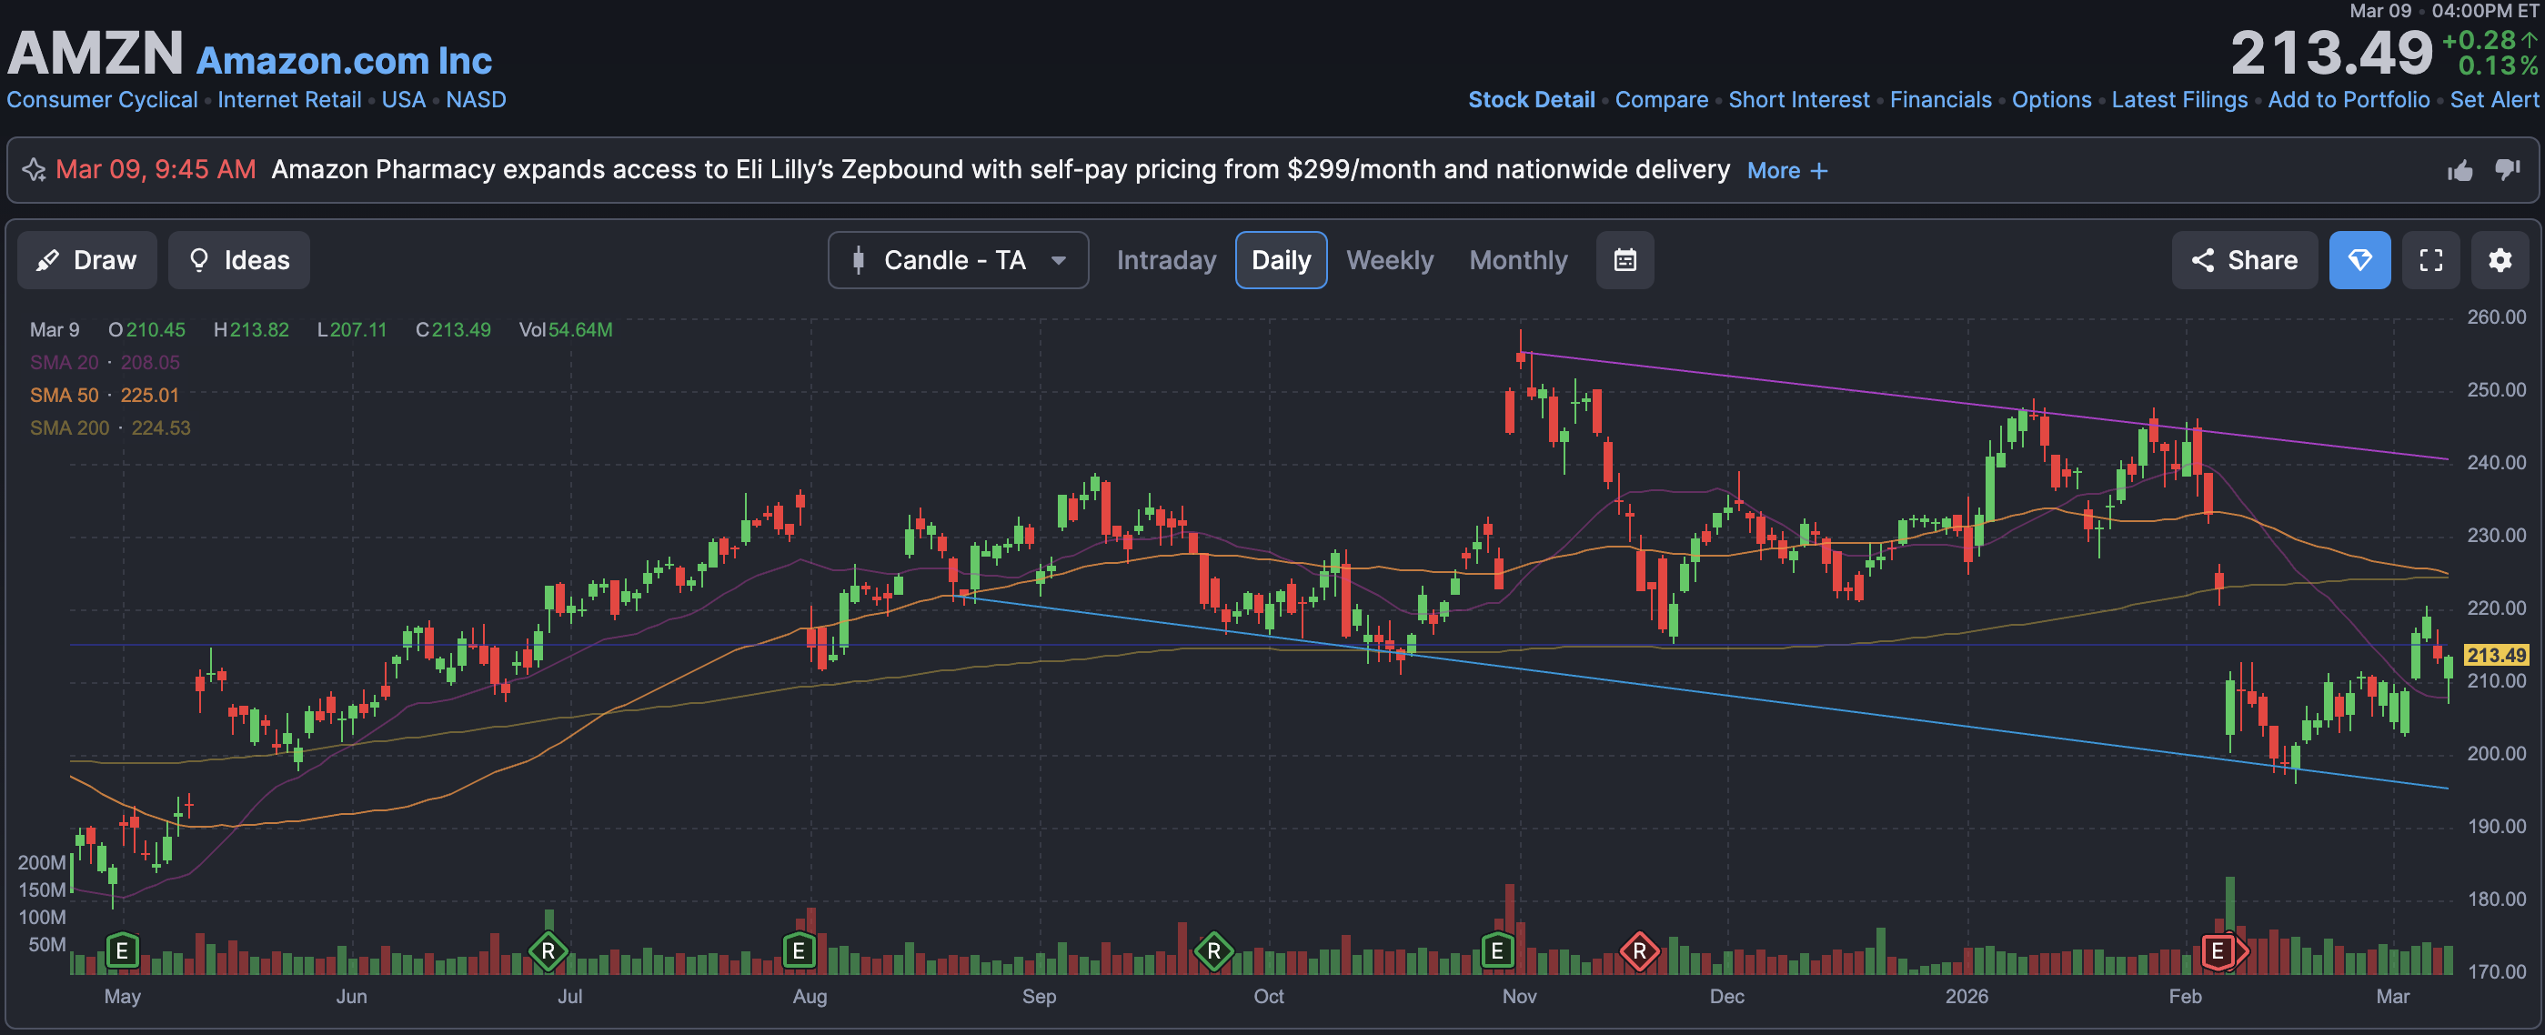Screen dimensions: 2545x1035
Task: Switch chart to Intraday timeframe
Action: 1166,260
